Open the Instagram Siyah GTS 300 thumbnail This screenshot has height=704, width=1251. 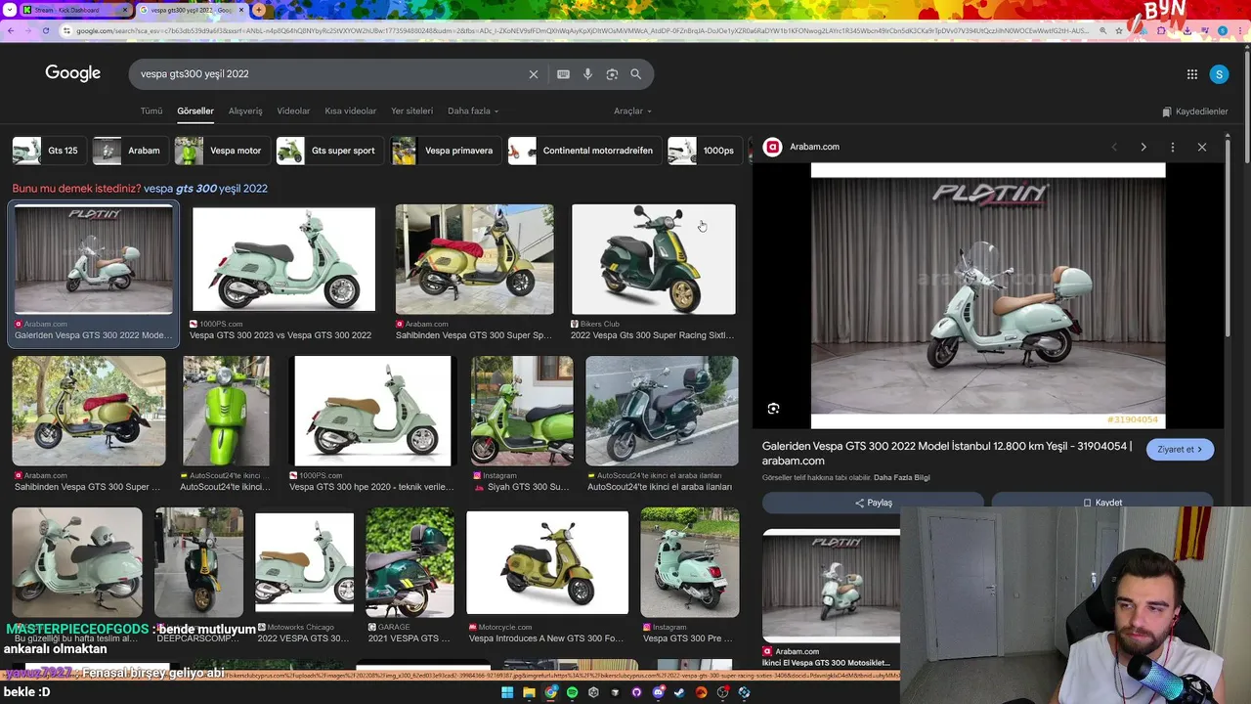click(x=522, y=411)
